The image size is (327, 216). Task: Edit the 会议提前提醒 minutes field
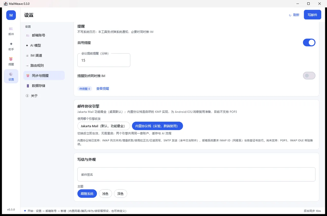(104, 60)
